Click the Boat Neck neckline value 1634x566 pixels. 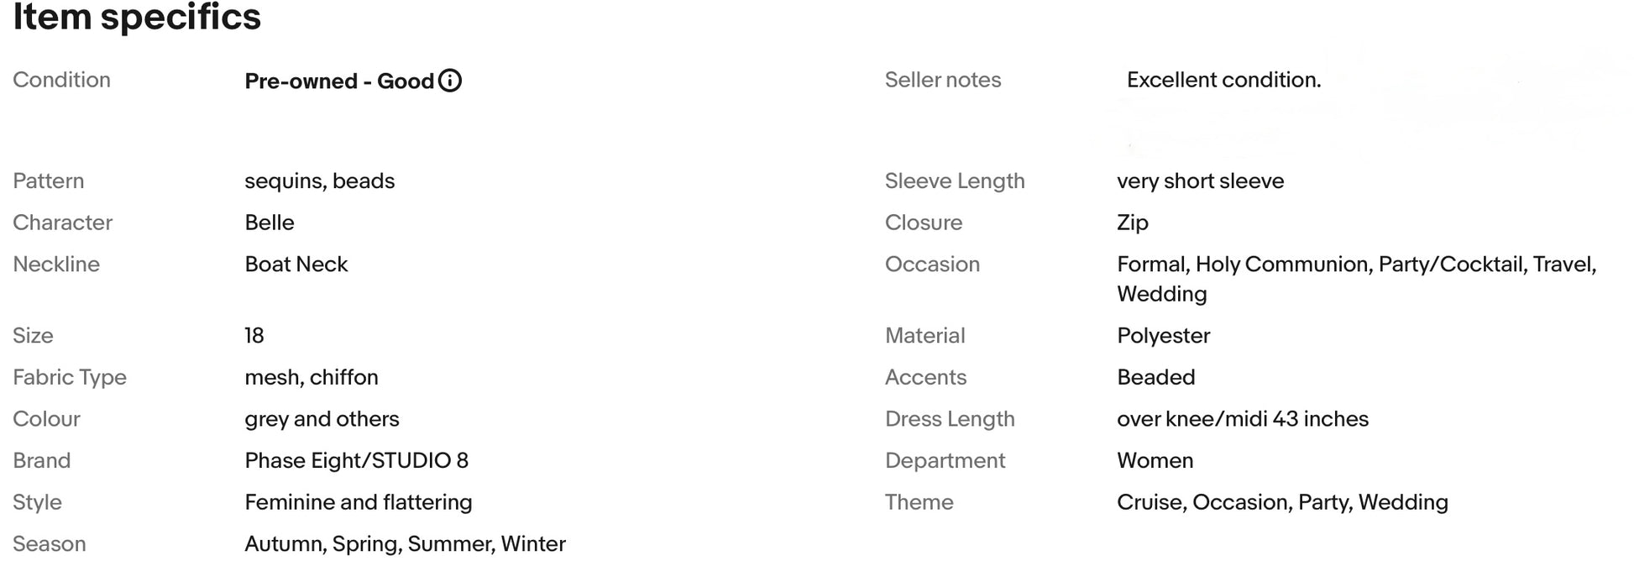(296, 265)
